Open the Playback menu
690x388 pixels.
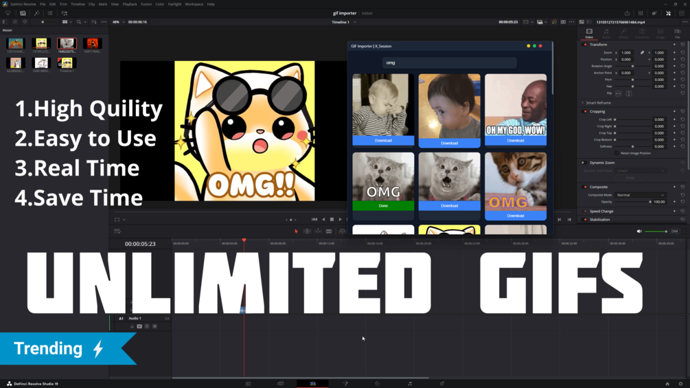pos(130,4)
